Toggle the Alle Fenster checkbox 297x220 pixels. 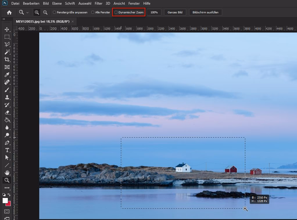[x=93, y=12]
